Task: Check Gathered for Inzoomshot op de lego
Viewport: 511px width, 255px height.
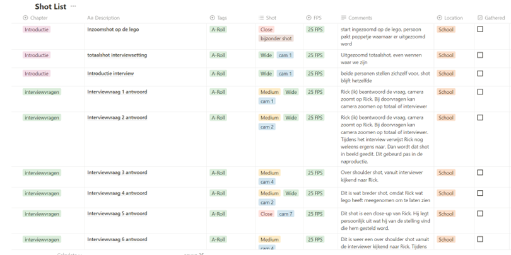Action: [x=480, y=30]
